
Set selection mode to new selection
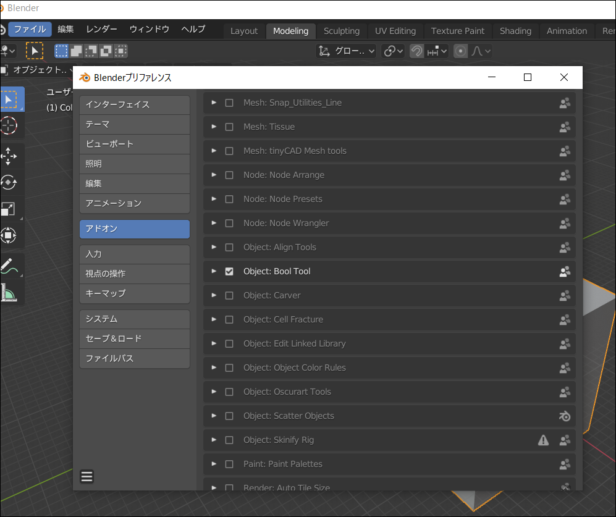point(61,51)
